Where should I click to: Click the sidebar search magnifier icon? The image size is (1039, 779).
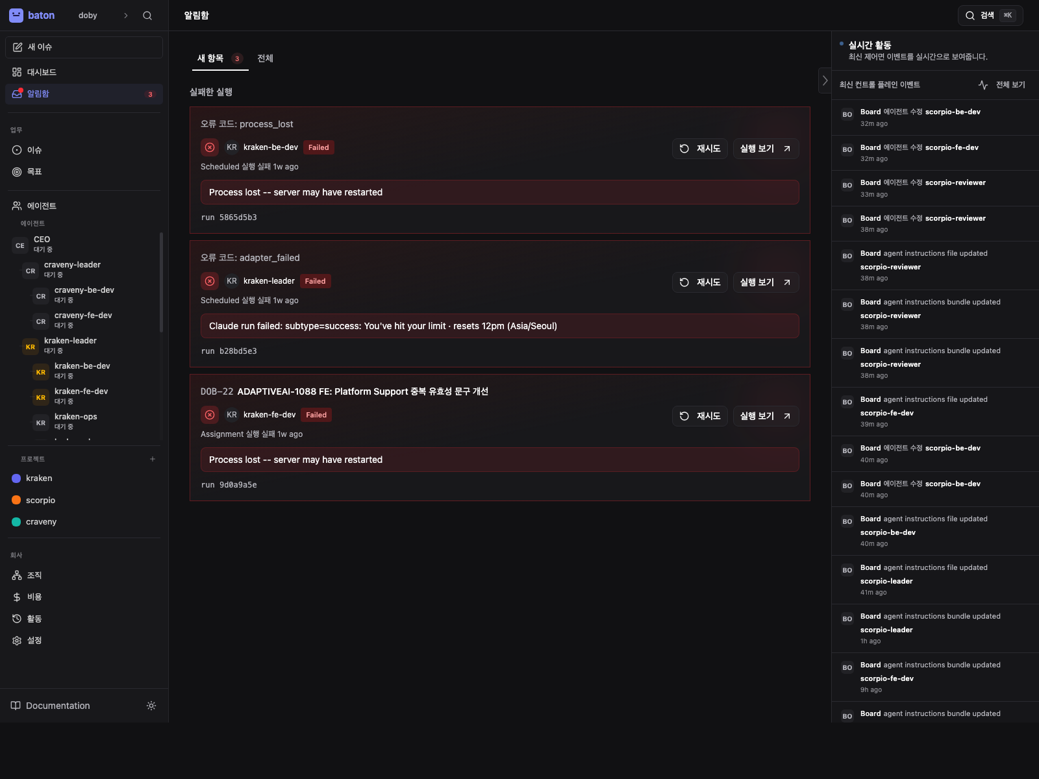pyautogui.click(x=147, y=16)
